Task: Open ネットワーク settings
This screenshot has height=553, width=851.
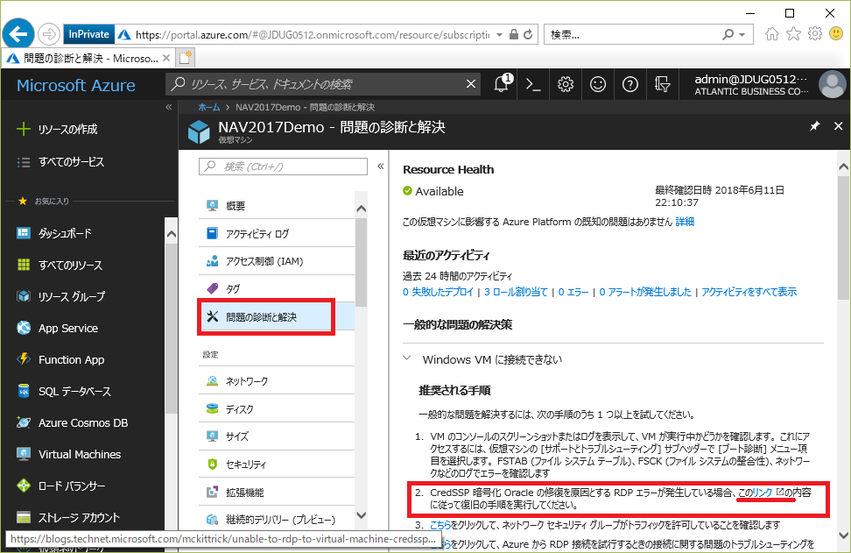Action: [x=277, y=381]
